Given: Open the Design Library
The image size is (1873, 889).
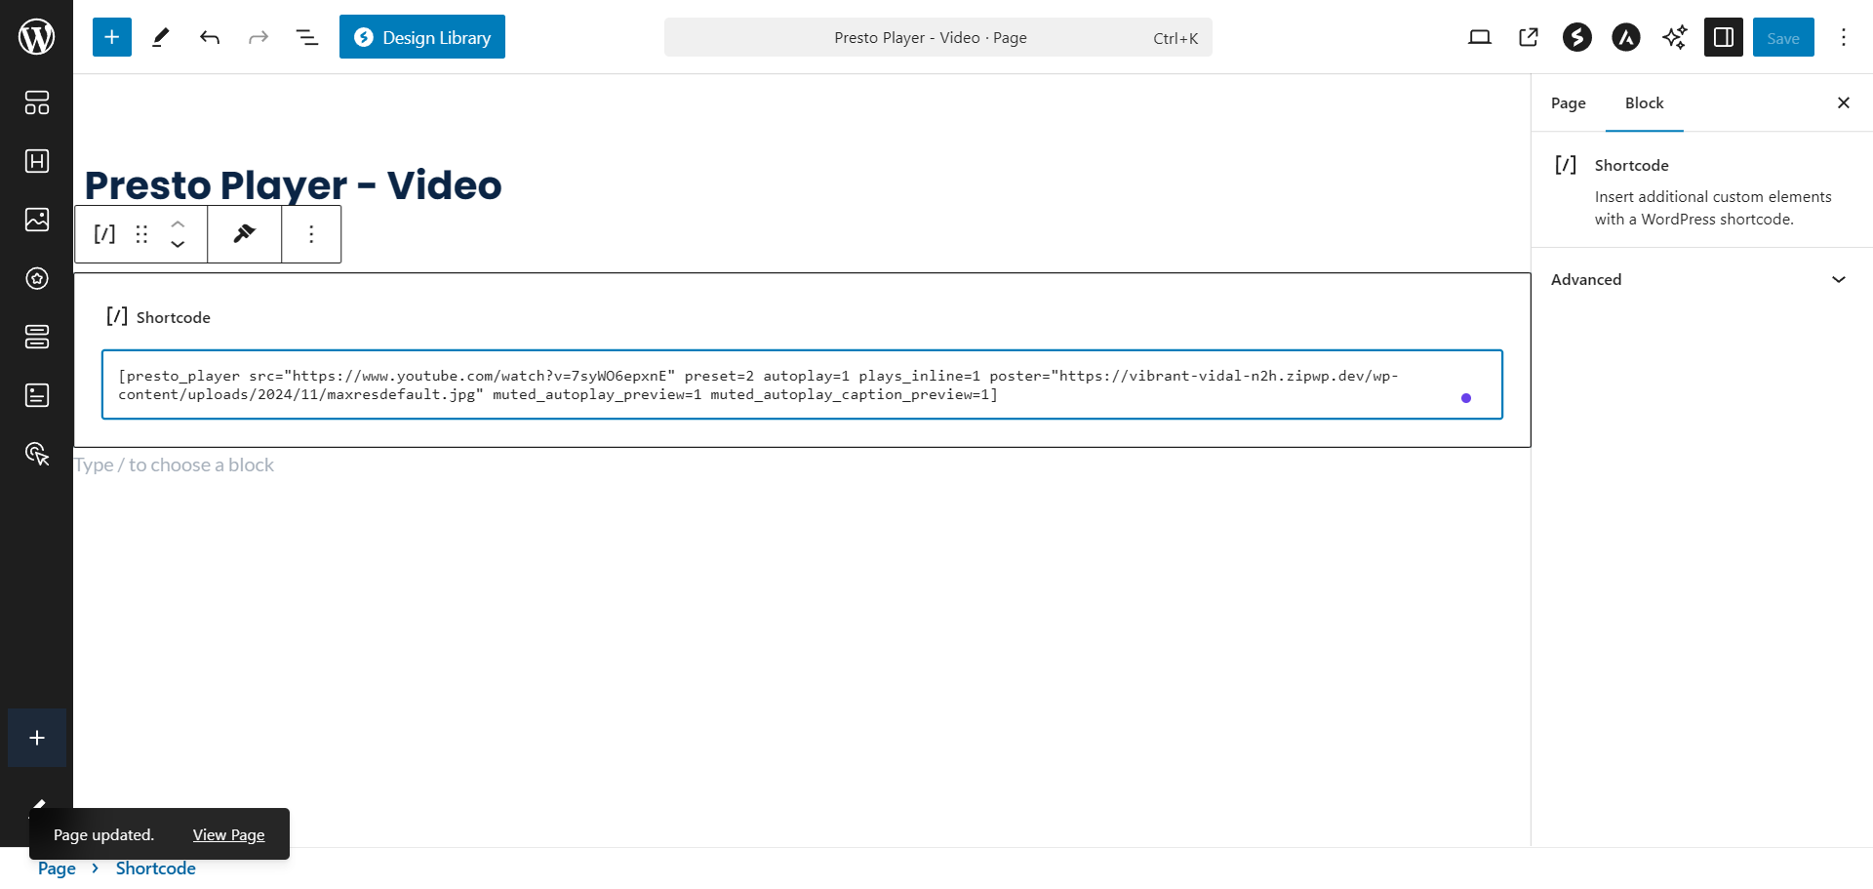Looking at the screenshot, I should click(x=422, y=37).
